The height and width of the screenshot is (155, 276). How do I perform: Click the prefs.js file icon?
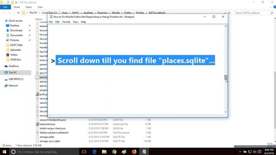38,94
